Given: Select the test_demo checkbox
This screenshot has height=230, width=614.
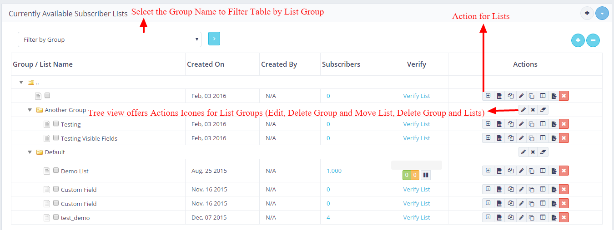Looking at the screenshot, I should [x=56, y=217].
